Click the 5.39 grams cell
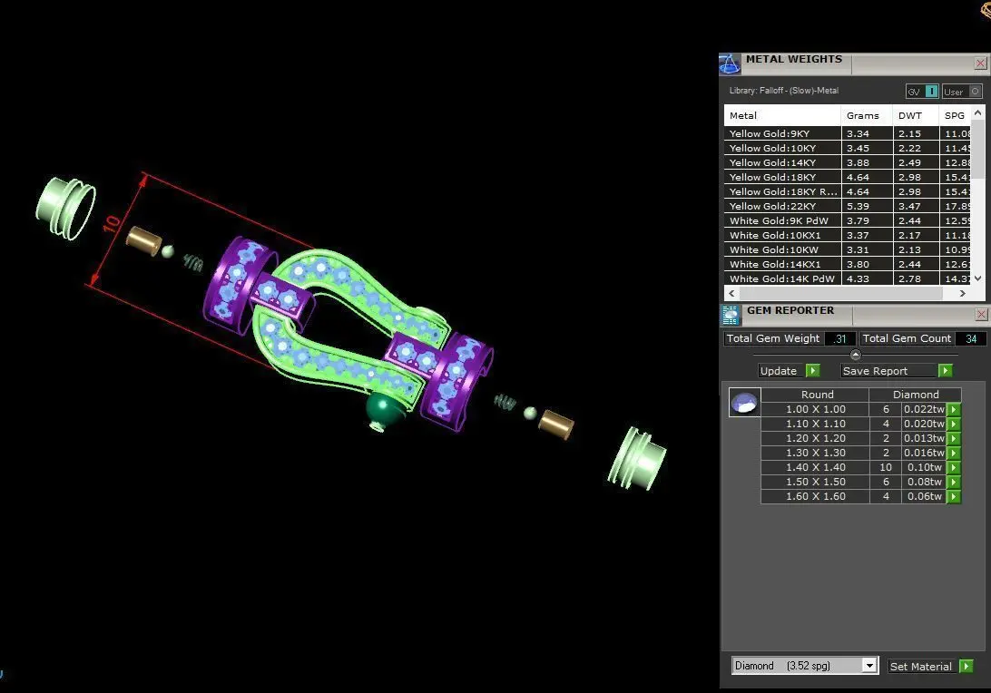The width and height of the screenshot is (991, 693). tap(867, 206)
